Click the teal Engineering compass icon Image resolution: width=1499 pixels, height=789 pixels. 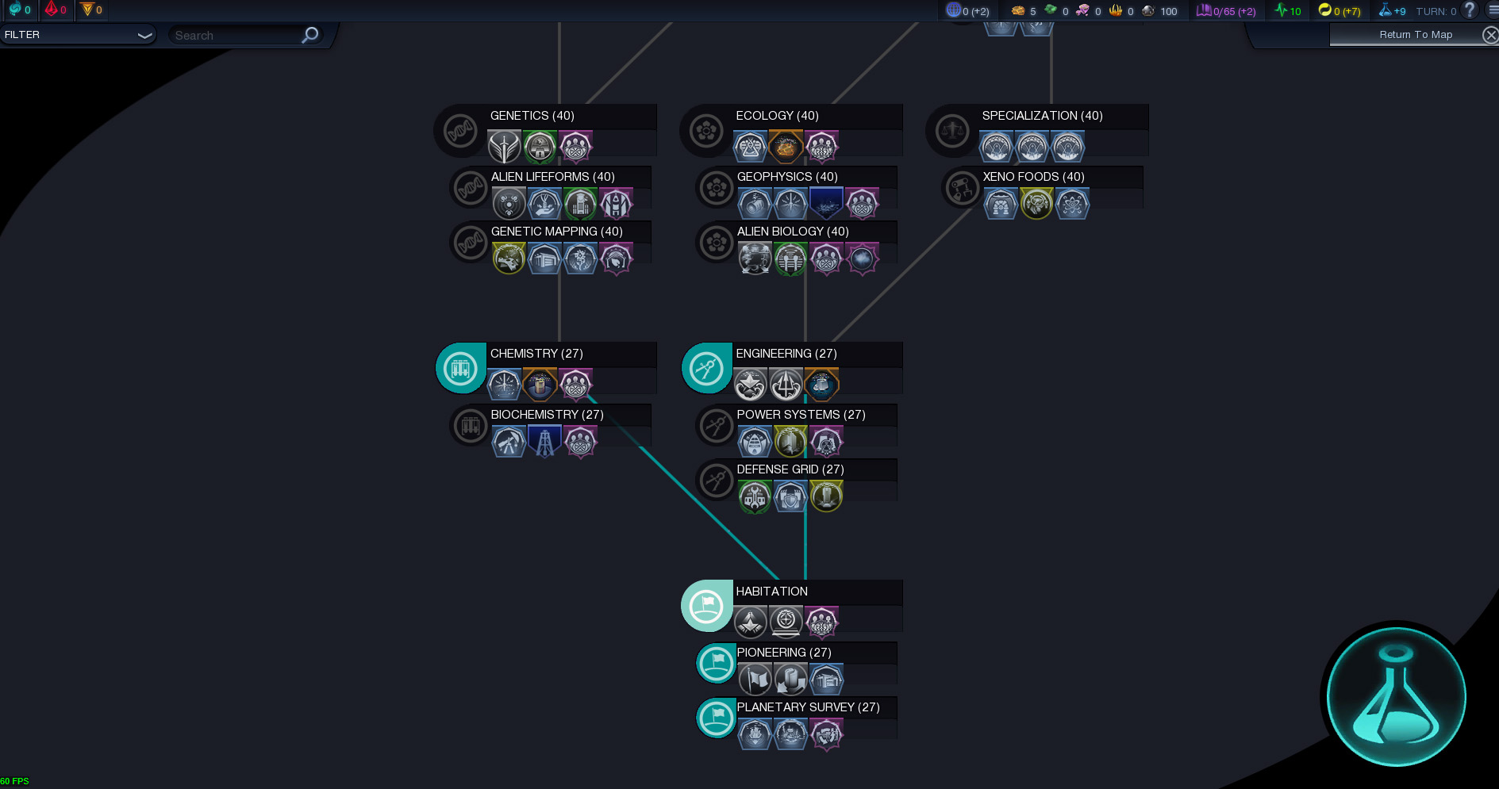[706, 369]
